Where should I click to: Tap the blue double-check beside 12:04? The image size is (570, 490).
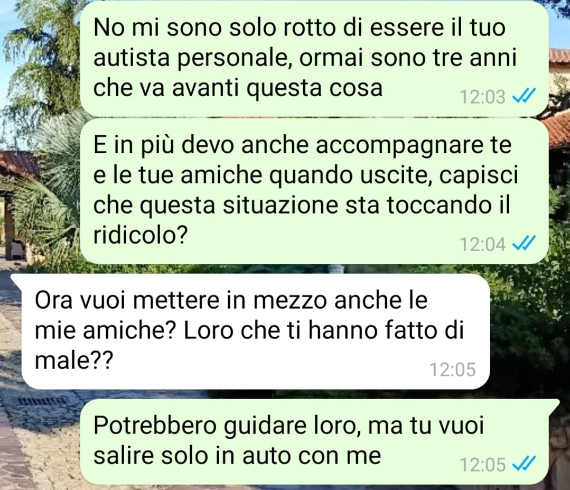coord(524,243)
